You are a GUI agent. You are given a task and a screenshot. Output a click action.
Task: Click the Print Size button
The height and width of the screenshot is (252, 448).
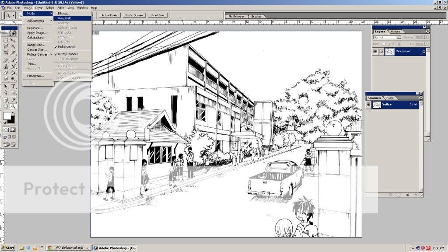pos(157,15)
